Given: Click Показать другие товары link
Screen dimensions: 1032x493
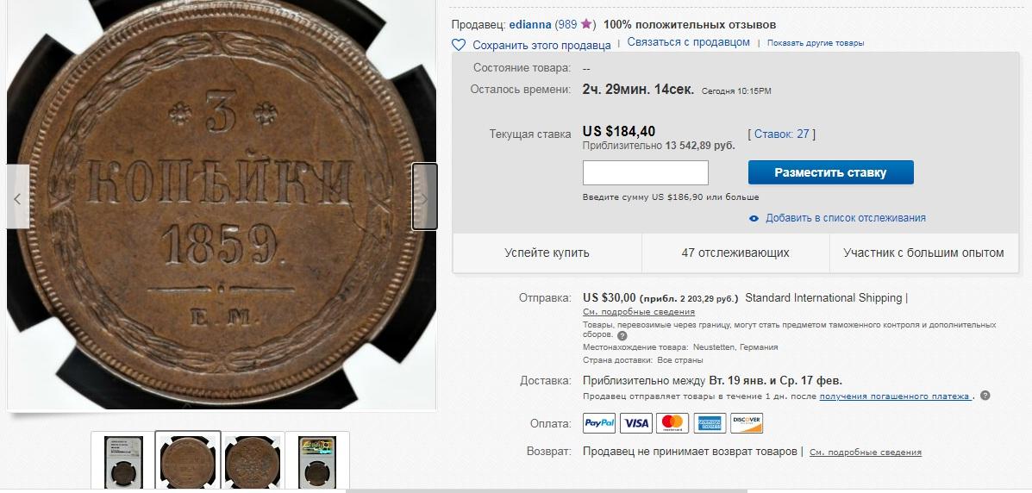Looking at the screenshot, I should [x=816, y=43].
